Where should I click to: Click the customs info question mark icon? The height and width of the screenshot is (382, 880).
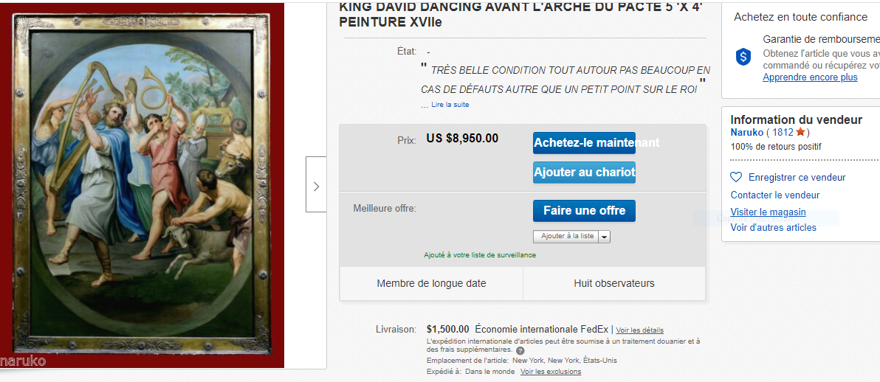(520, 350)
